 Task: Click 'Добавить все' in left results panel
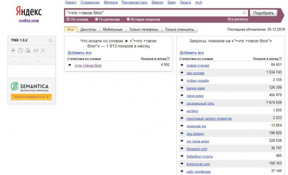79,53
